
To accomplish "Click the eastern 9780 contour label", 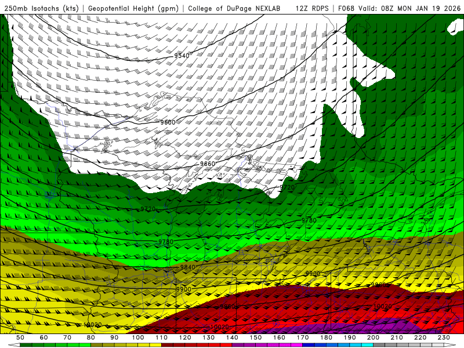I will point(309,220).
